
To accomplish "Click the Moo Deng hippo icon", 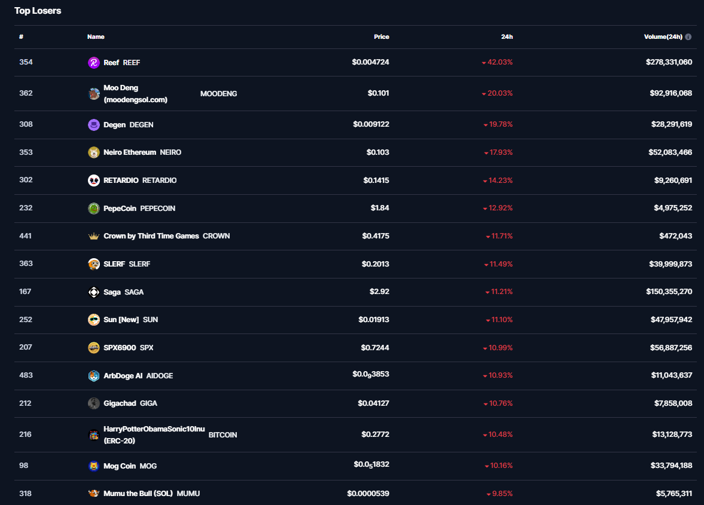I will [x=94, y=94].
